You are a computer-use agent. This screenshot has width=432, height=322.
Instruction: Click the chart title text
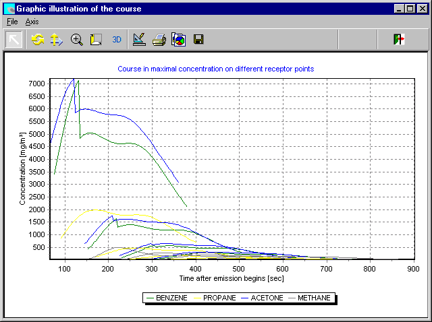[x=215, y=69]
